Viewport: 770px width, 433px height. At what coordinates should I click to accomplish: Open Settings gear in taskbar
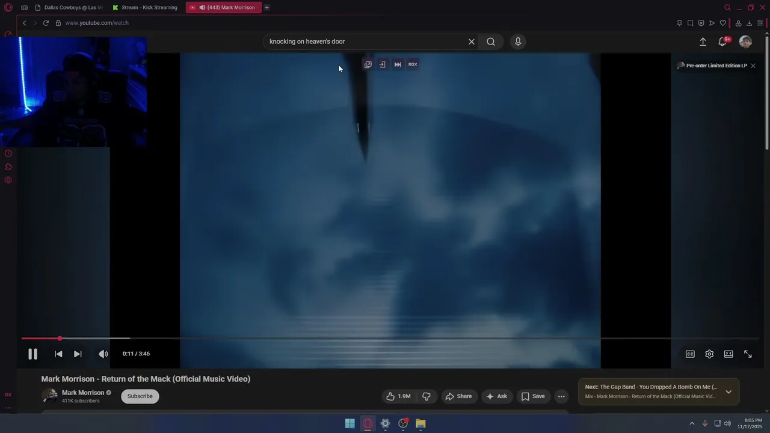tap(385, 423)
